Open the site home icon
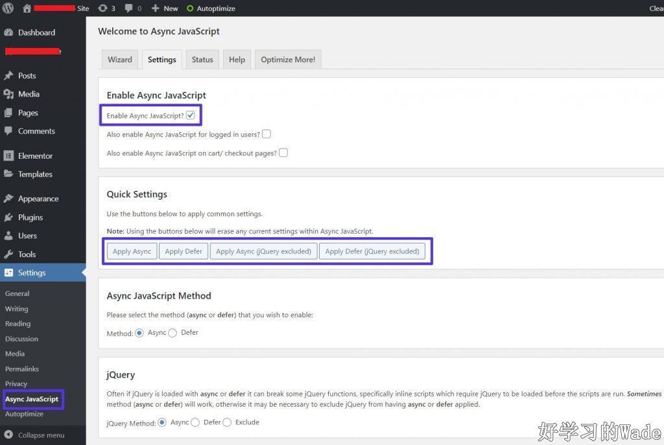664x445 pixels. point(27,8)
